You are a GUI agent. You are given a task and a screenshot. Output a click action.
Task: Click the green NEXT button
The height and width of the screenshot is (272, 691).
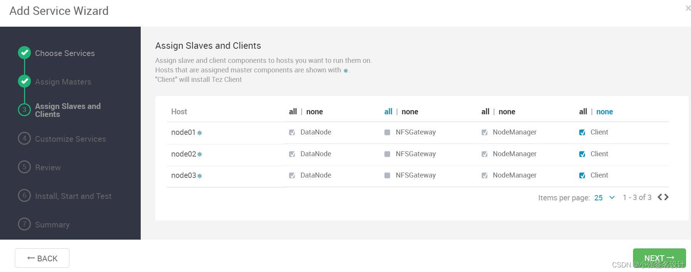(659, 258)
